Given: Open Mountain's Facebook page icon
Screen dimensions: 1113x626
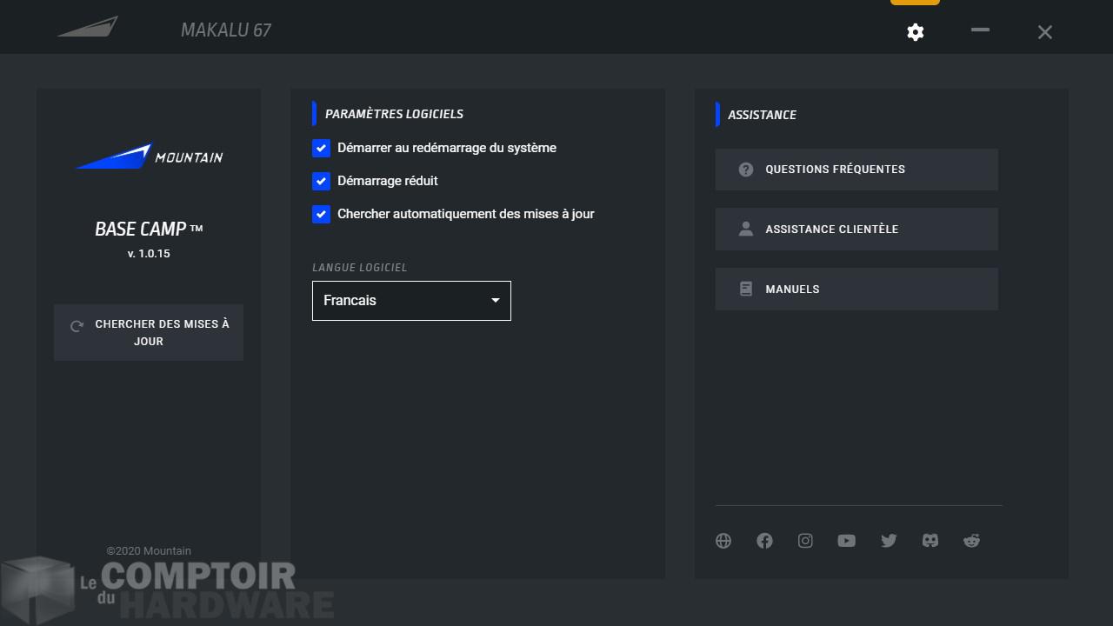Looking at the screenshot, I should pyautogui.click(x=764, y=541).
